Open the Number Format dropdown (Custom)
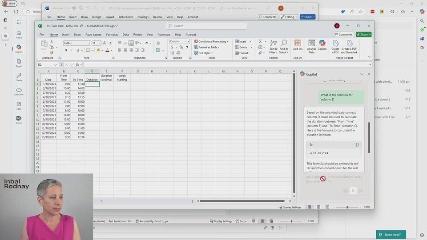This screenshot has width=427, height=240. (x=188, y=41)
